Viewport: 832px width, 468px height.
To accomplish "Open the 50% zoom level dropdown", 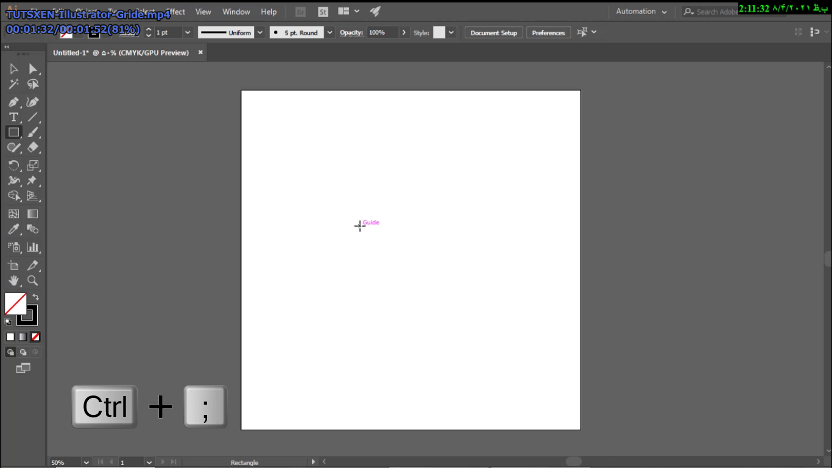I will pyautogui.click(x=86, y=463).
